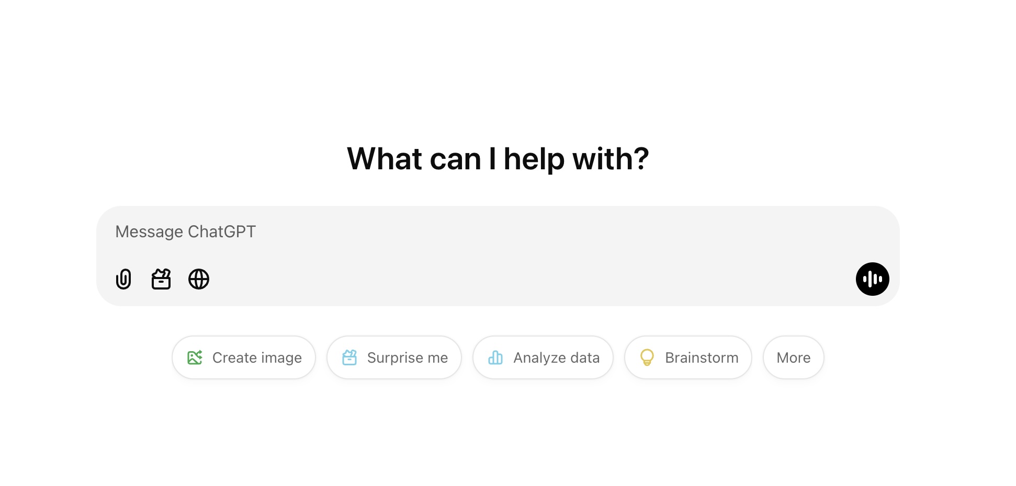Viewport: 1016px width, 486px height.
Task: Open additional prompt options via More
Action: point(793,357)
